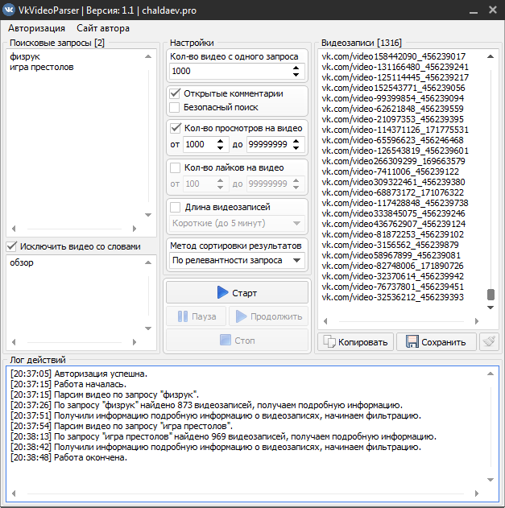
Task: Enable Кол-во лайков на видео checkbox
Action: point(175,167)
